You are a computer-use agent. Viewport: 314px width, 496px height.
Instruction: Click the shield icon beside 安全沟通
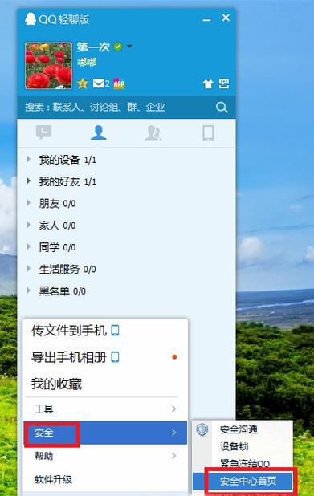tap(202, 429)
